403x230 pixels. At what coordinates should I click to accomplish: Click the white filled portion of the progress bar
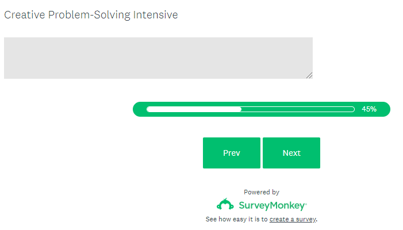[194, 109]
